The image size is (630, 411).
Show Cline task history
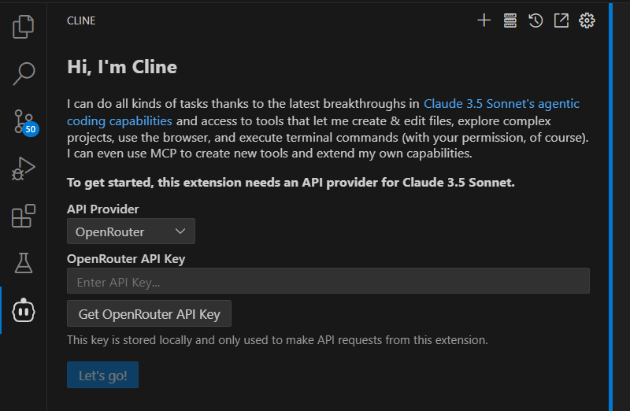[x=535, y=20]
